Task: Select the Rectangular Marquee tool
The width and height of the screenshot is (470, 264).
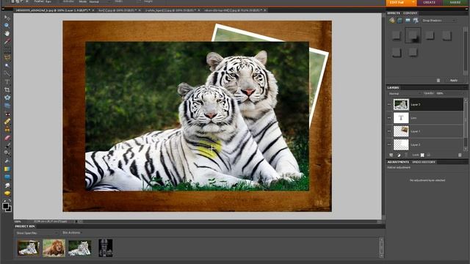Action: 7,49
